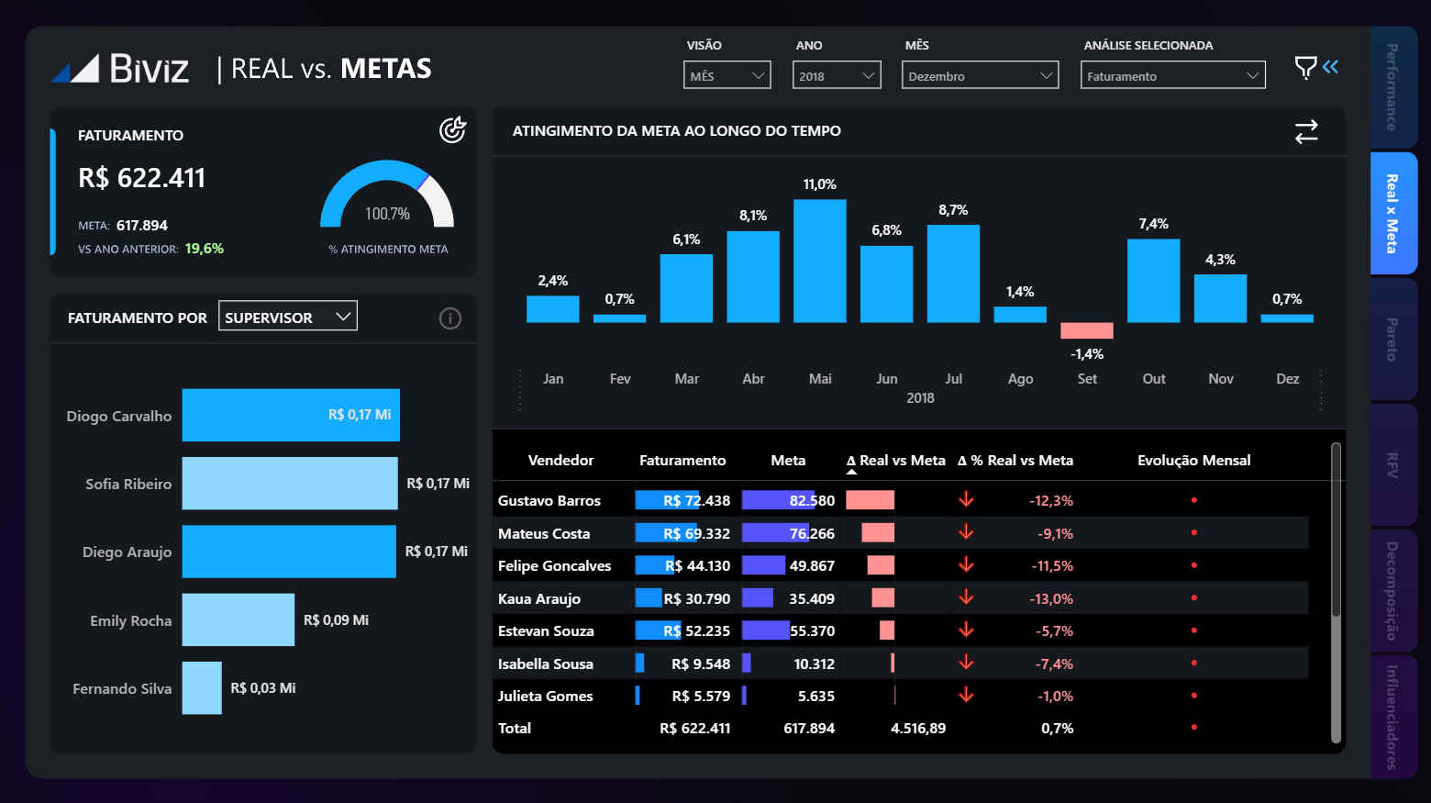Select the Diogo Carvalho bar
This screenshot has width=1431, height=803.
[291, 416]
